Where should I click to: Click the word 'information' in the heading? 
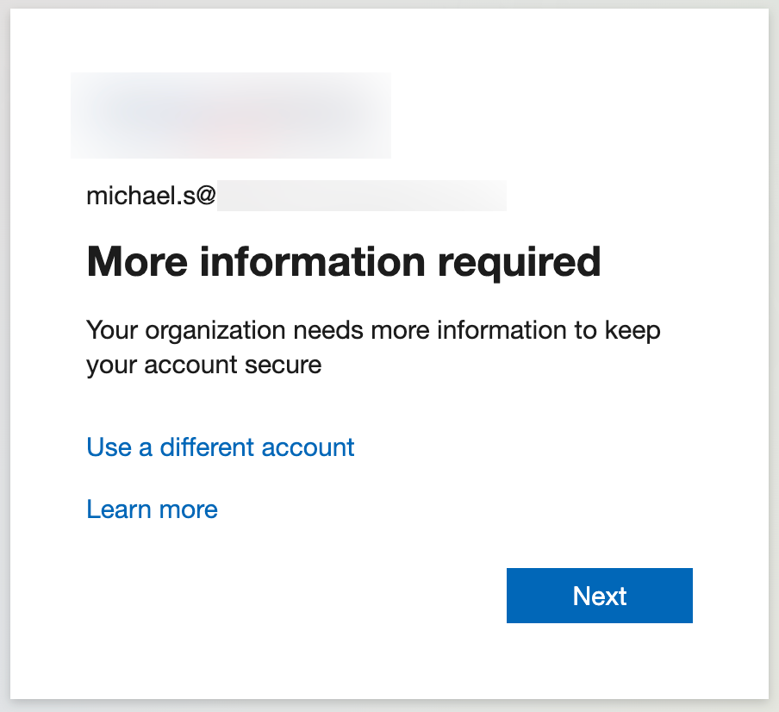pyautogui.click(x=313, y=261)
